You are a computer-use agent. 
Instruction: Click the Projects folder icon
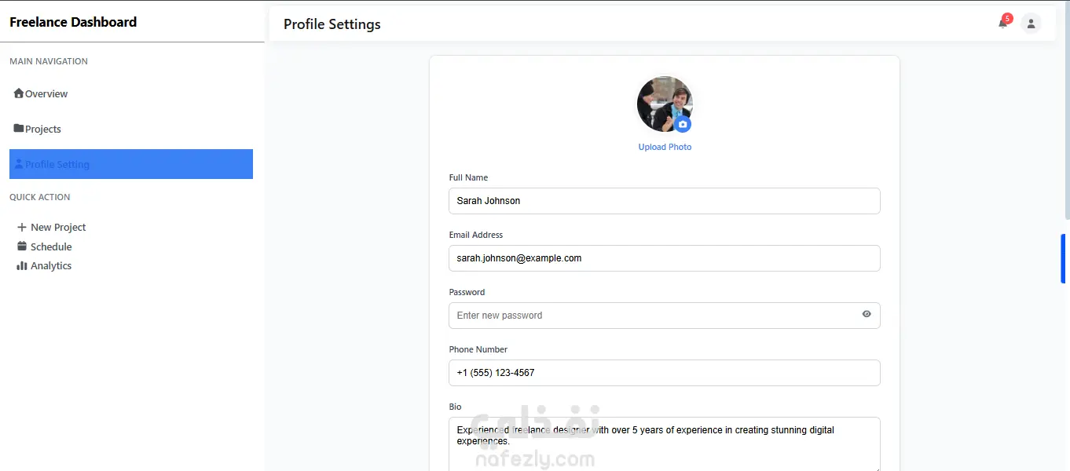click(19, 128)
